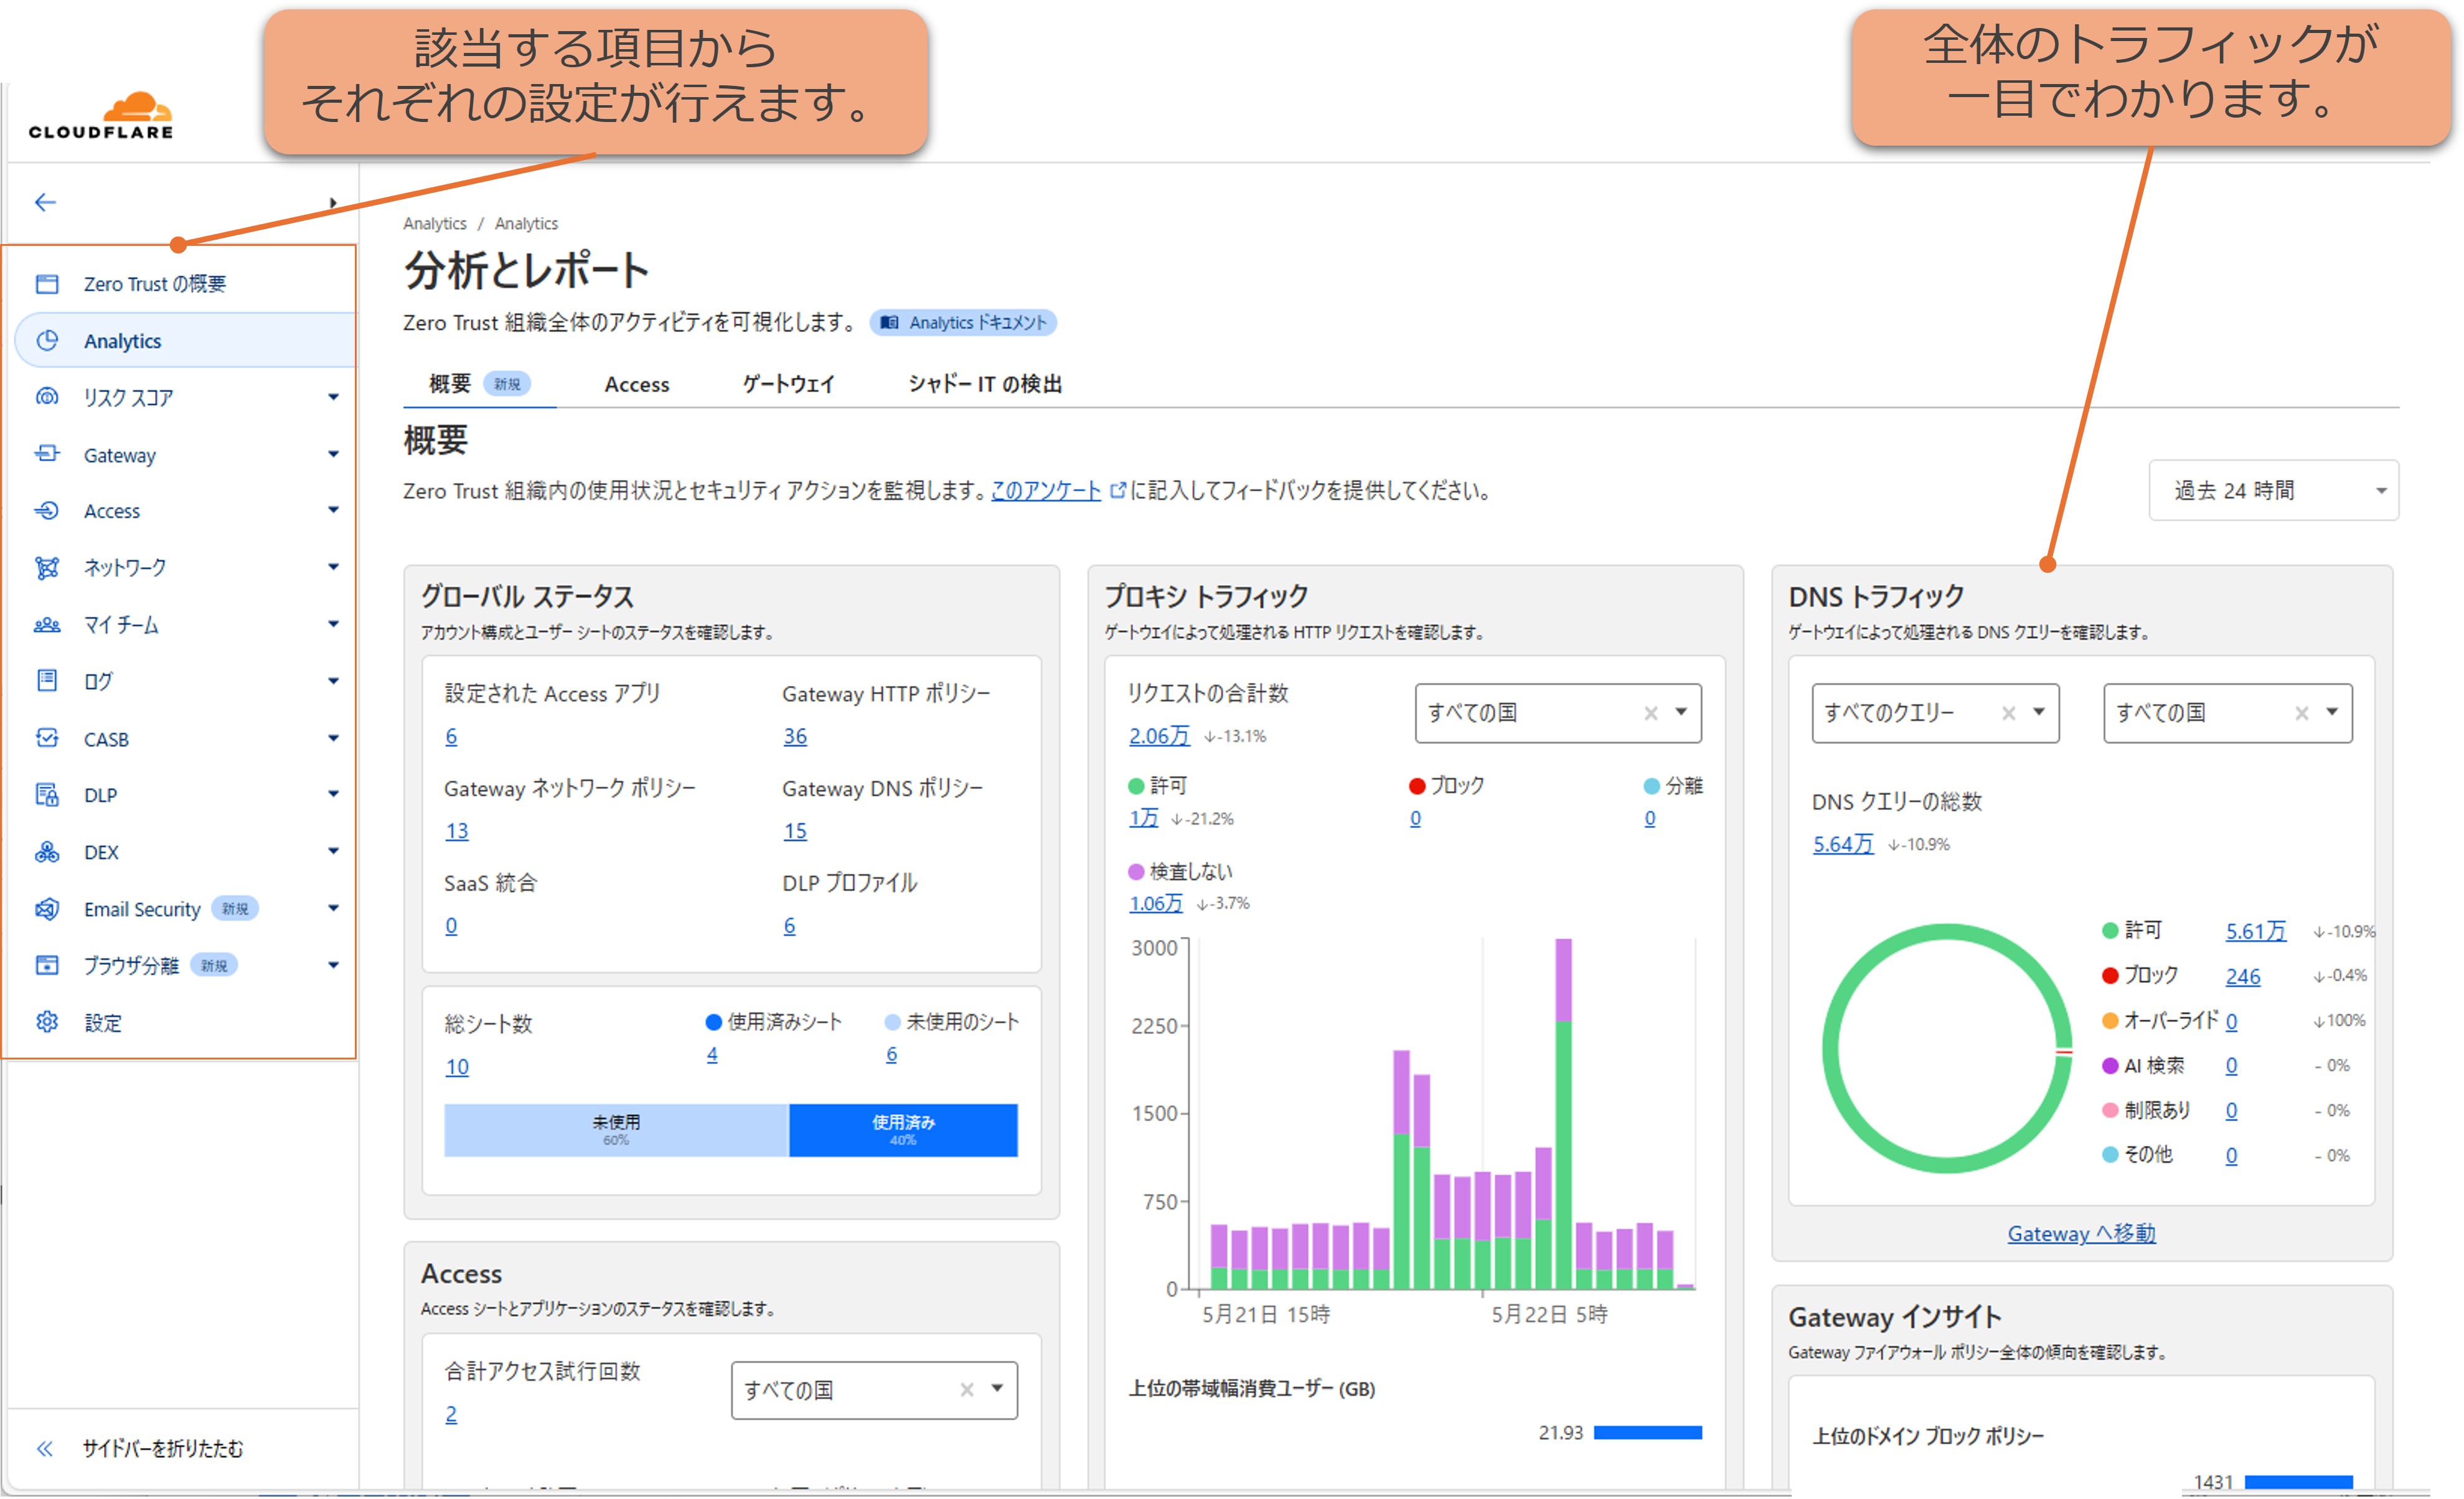Click the back arrow in sidebar
The width and height of the screenshot is (2464, 1499).
click(x=45, y=203)
